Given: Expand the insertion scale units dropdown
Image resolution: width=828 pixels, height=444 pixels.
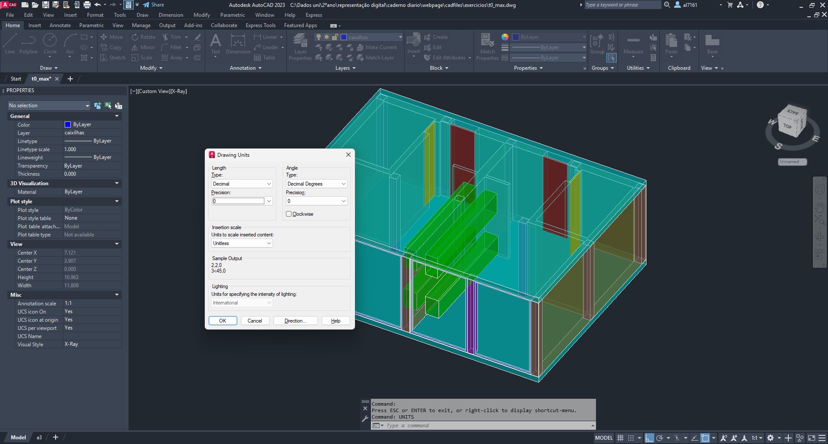Looking at the screenshot, I should [x=242, y=243].
